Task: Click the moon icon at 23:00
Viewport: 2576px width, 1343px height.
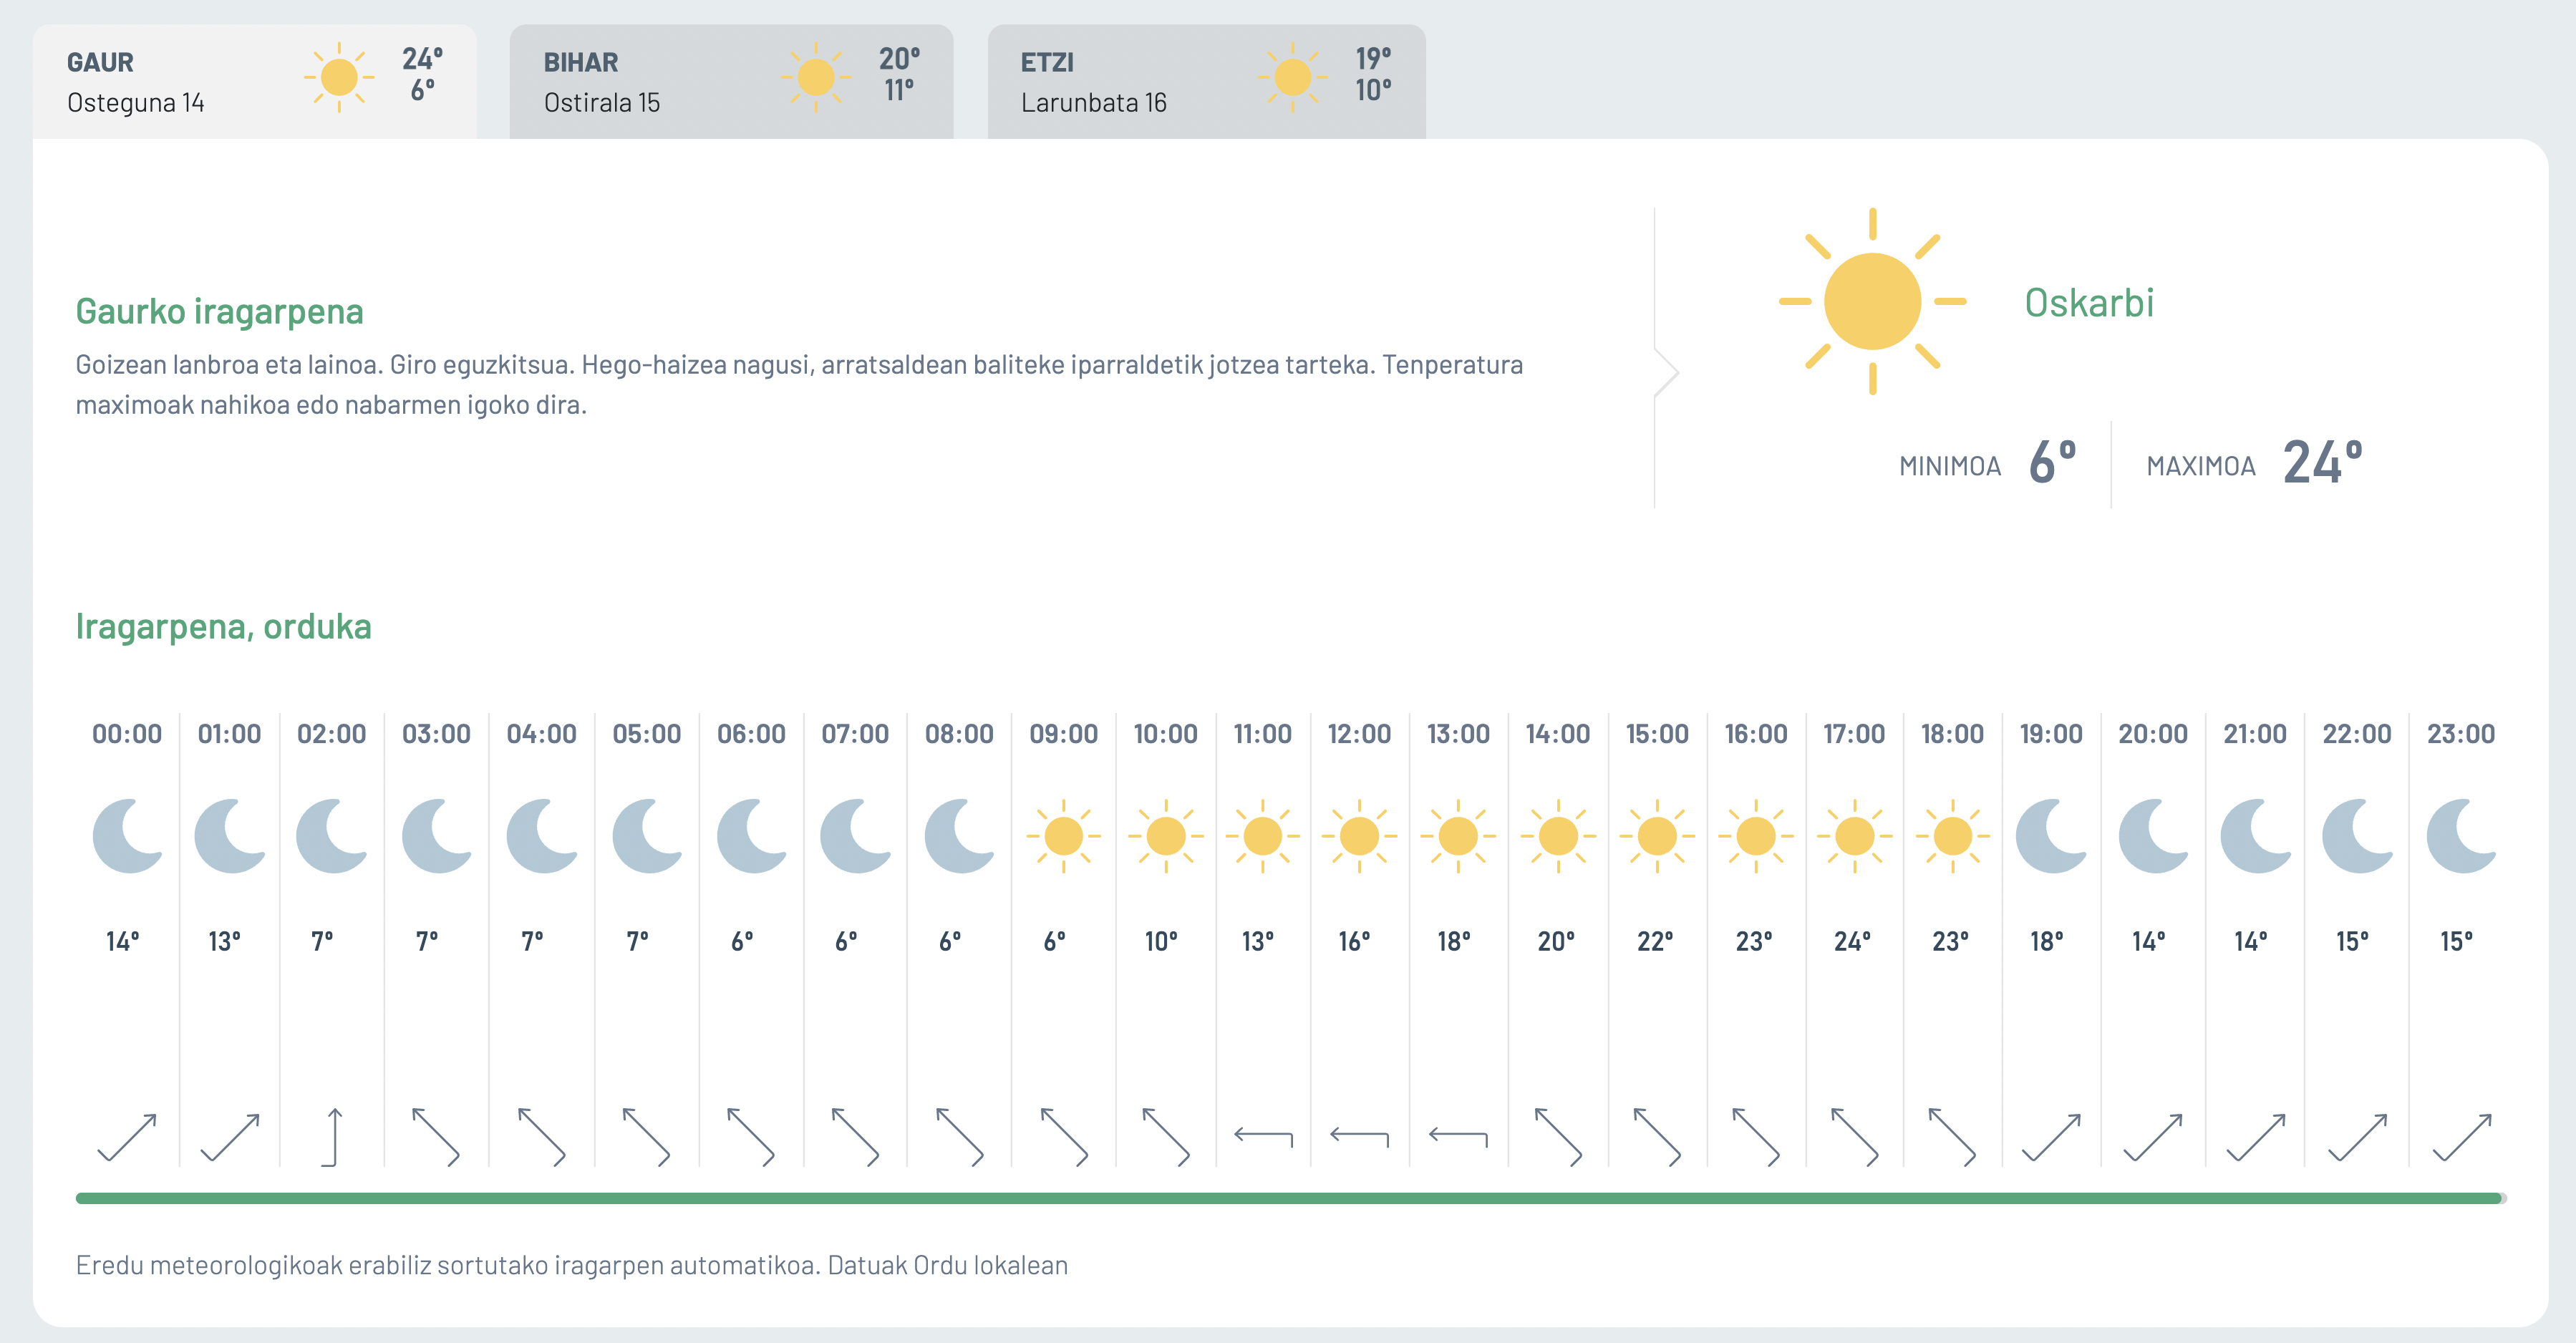Action: pos(2462,836)
